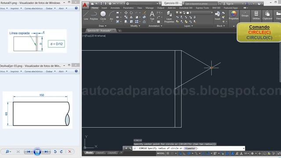Select the Circle draw tool

click(x=103, y=16)
